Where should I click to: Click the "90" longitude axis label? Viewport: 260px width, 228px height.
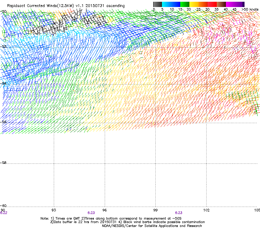[3, 210]
